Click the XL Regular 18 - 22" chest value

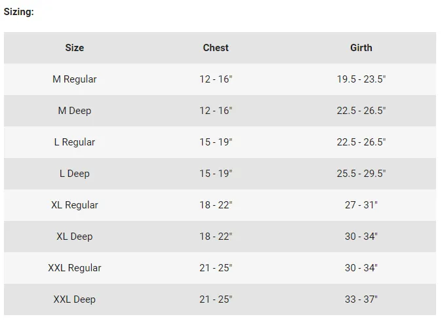216,205
